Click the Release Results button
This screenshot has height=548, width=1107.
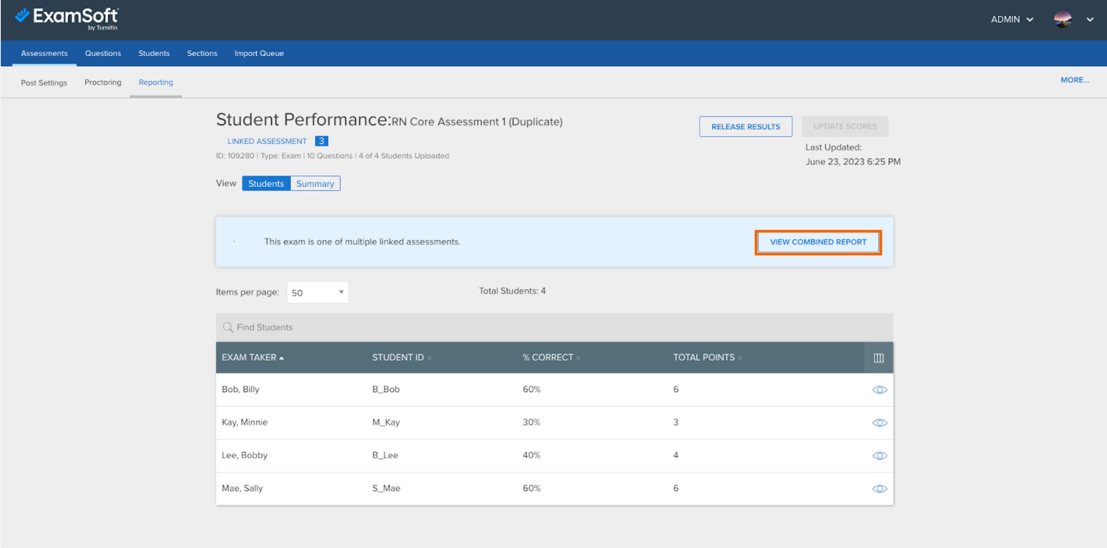click(745, 126)
